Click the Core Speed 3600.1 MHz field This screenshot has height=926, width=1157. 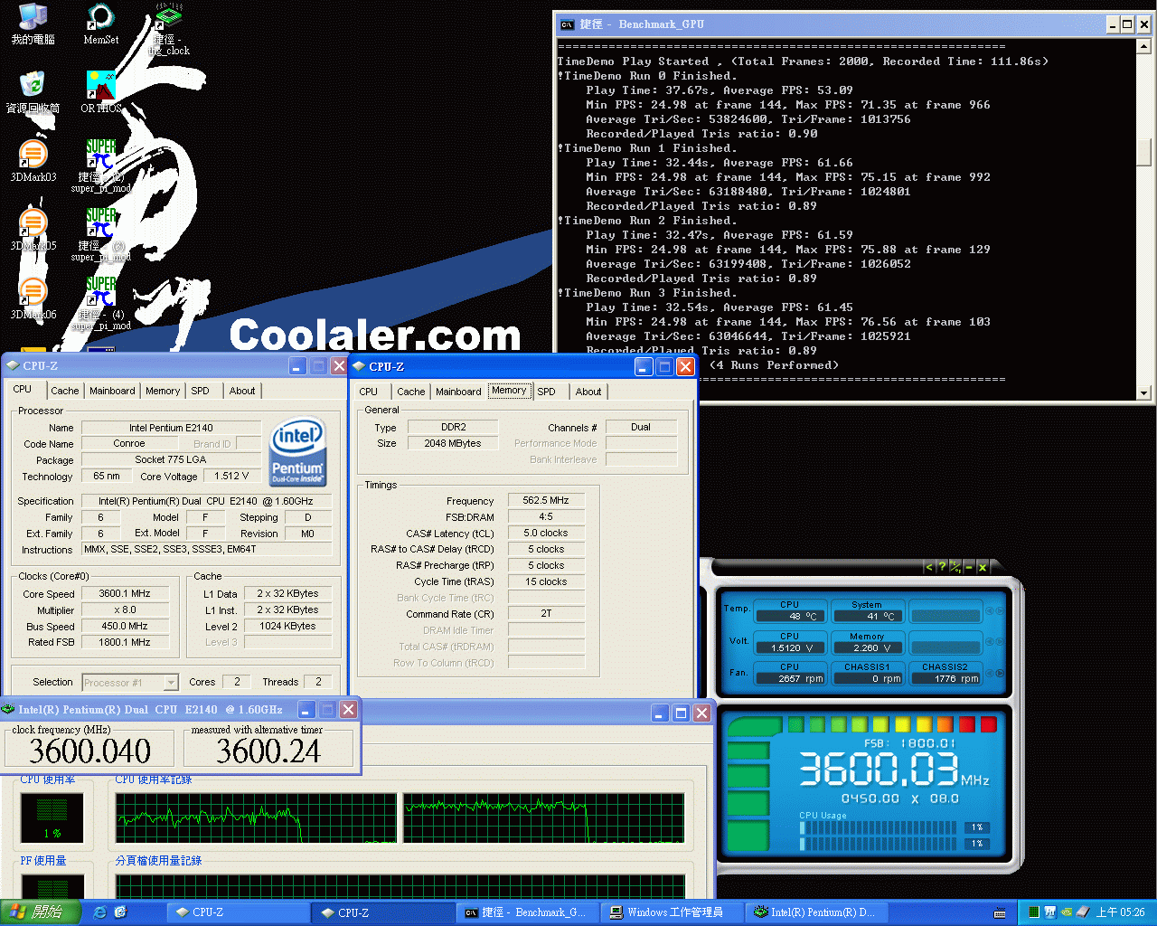pyautogui.click(x=125, y=594)
